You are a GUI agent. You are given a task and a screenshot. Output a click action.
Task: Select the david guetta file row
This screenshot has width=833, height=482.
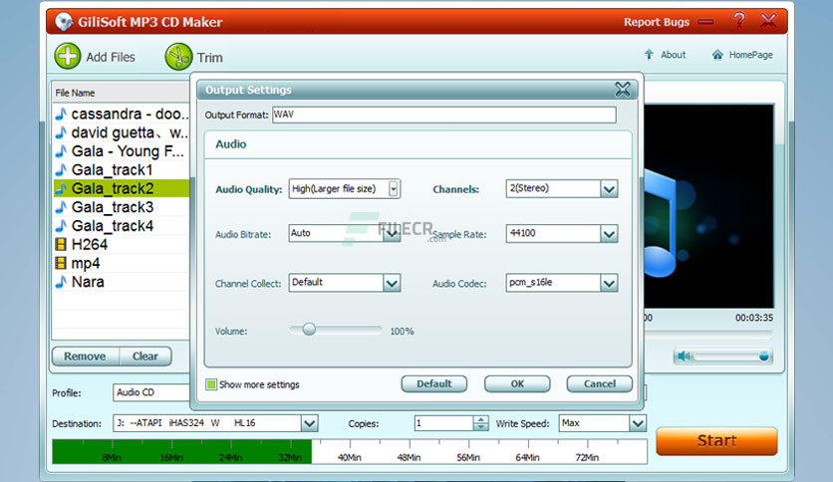click(x=122, y=132)
